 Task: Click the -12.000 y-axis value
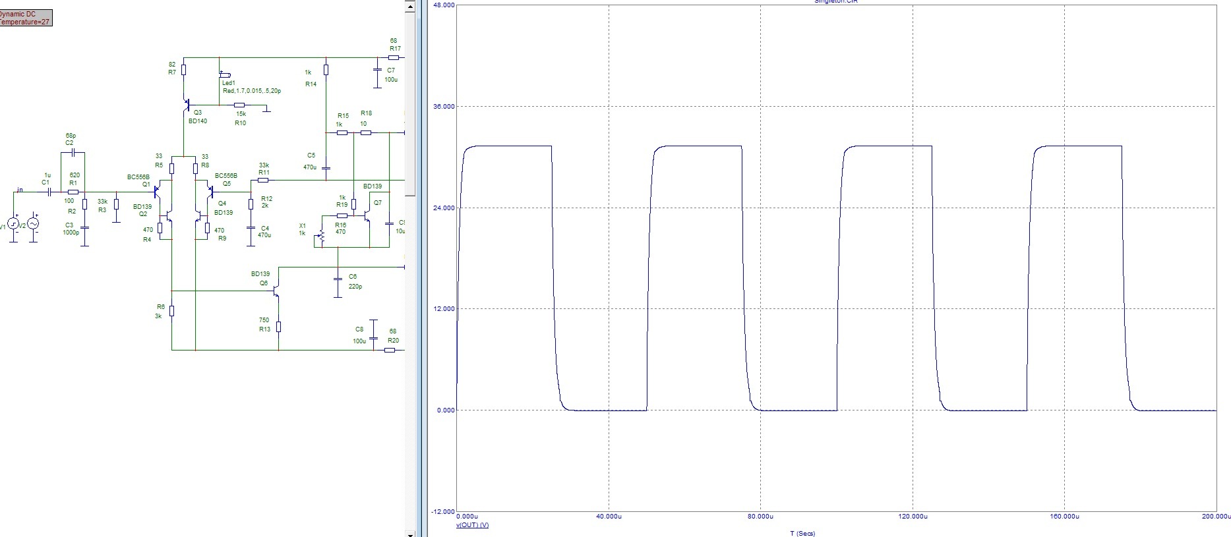pyautogui.click(x=442, y=512)
